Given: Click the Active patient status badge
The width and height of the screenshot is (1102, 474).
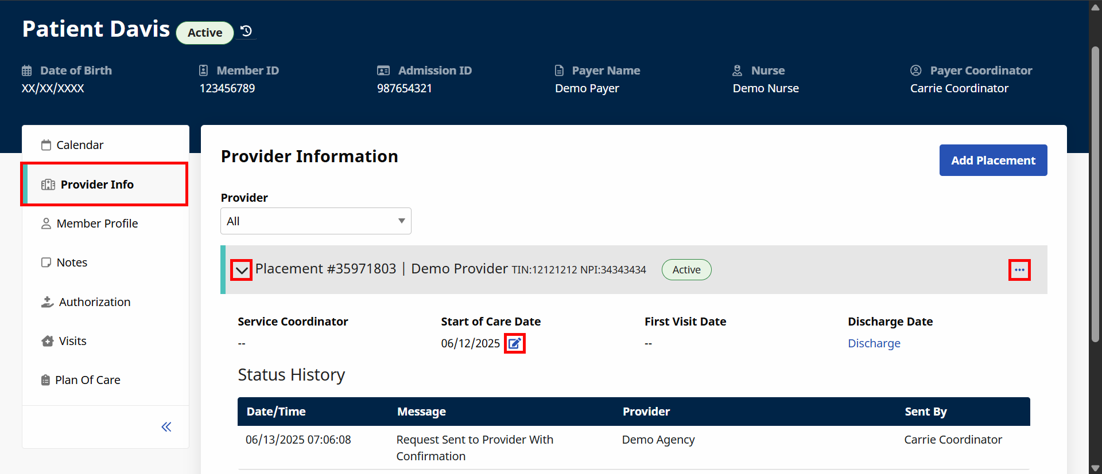Looking at the screenshot, I should (x=205, y=33).
